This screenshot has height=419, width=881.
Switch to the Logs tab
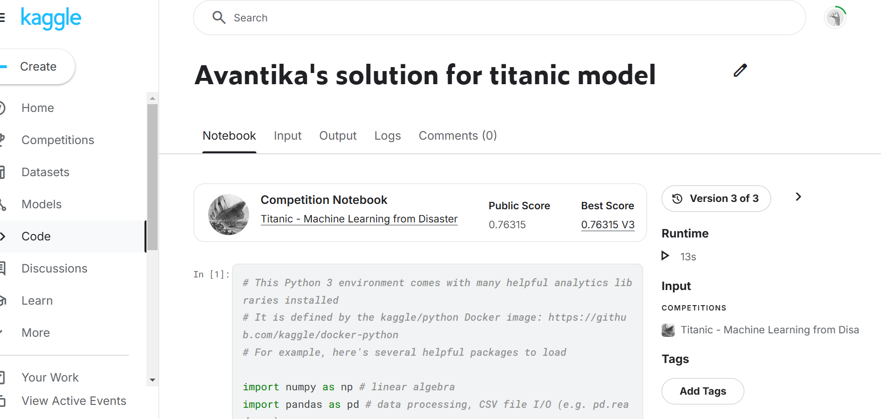tap(388, 136)
